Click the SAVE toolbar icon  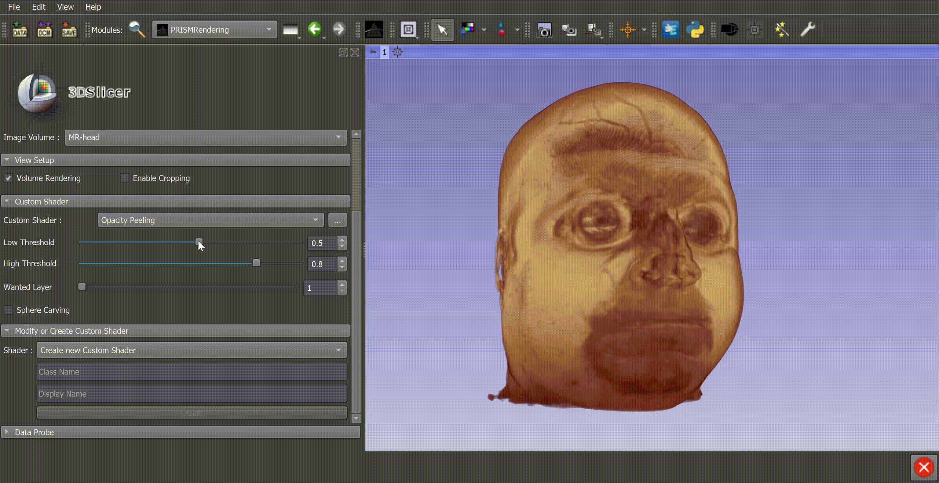(x=69, y=30)
